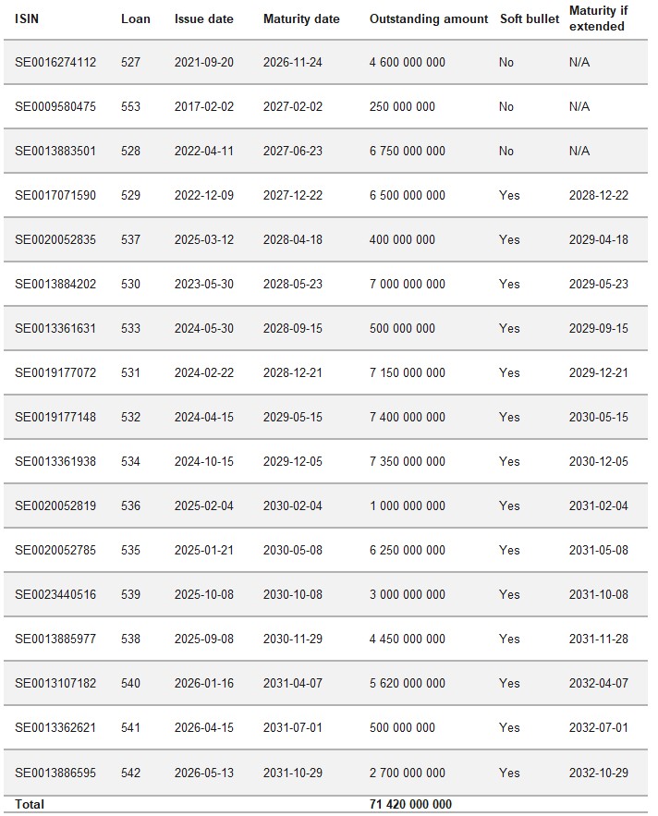Image resolution: width=658 pixels, height=816 pixels.
Task: Select amount 3 000 000 000 cell
Action: point(407,594)
